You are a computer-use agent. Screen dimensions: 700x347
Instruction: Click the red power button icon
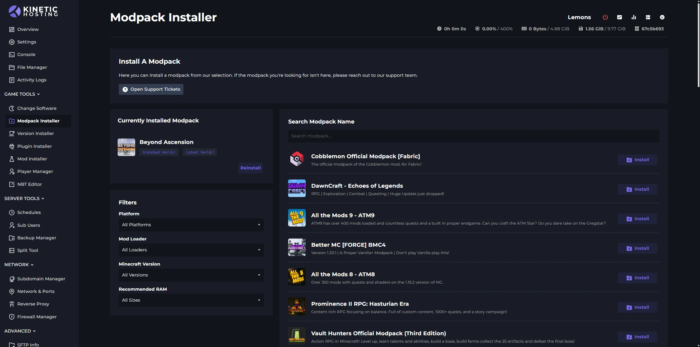(x=605, y=17)
